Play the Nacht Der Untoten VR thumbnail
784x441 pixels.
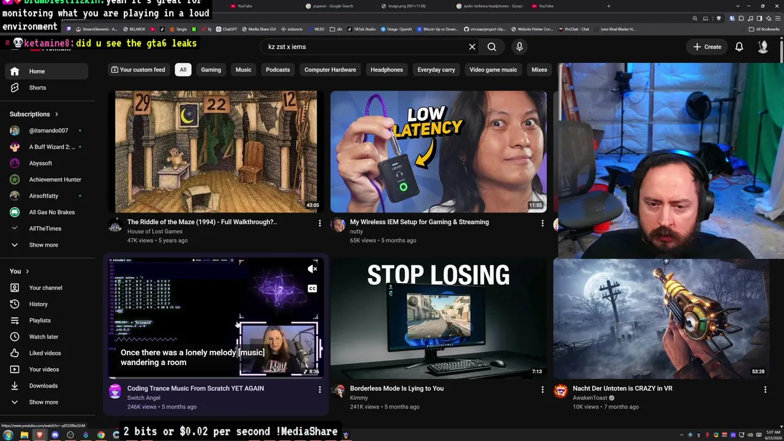tap(661, 318)
